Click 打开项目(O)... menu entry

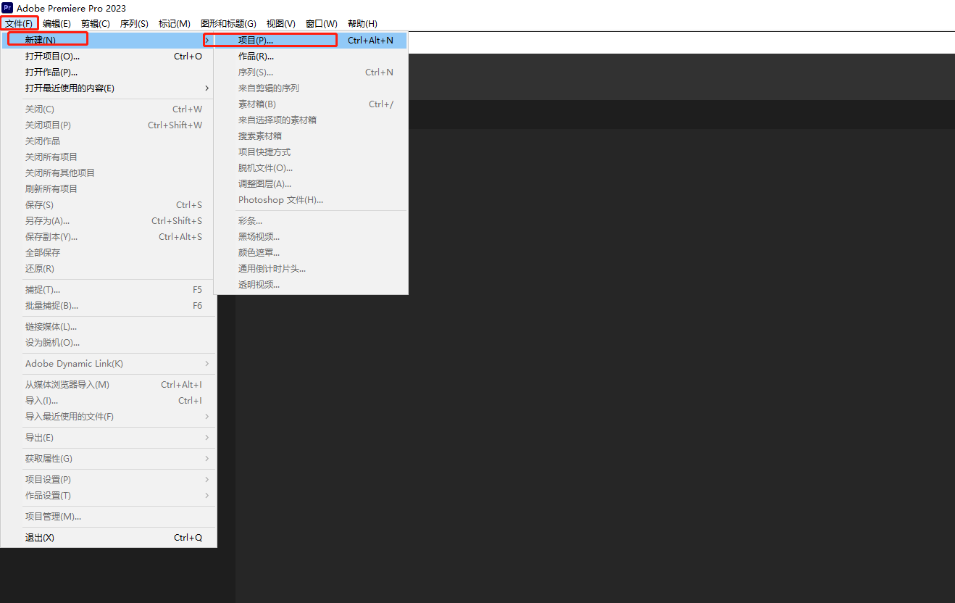[52, 57]
